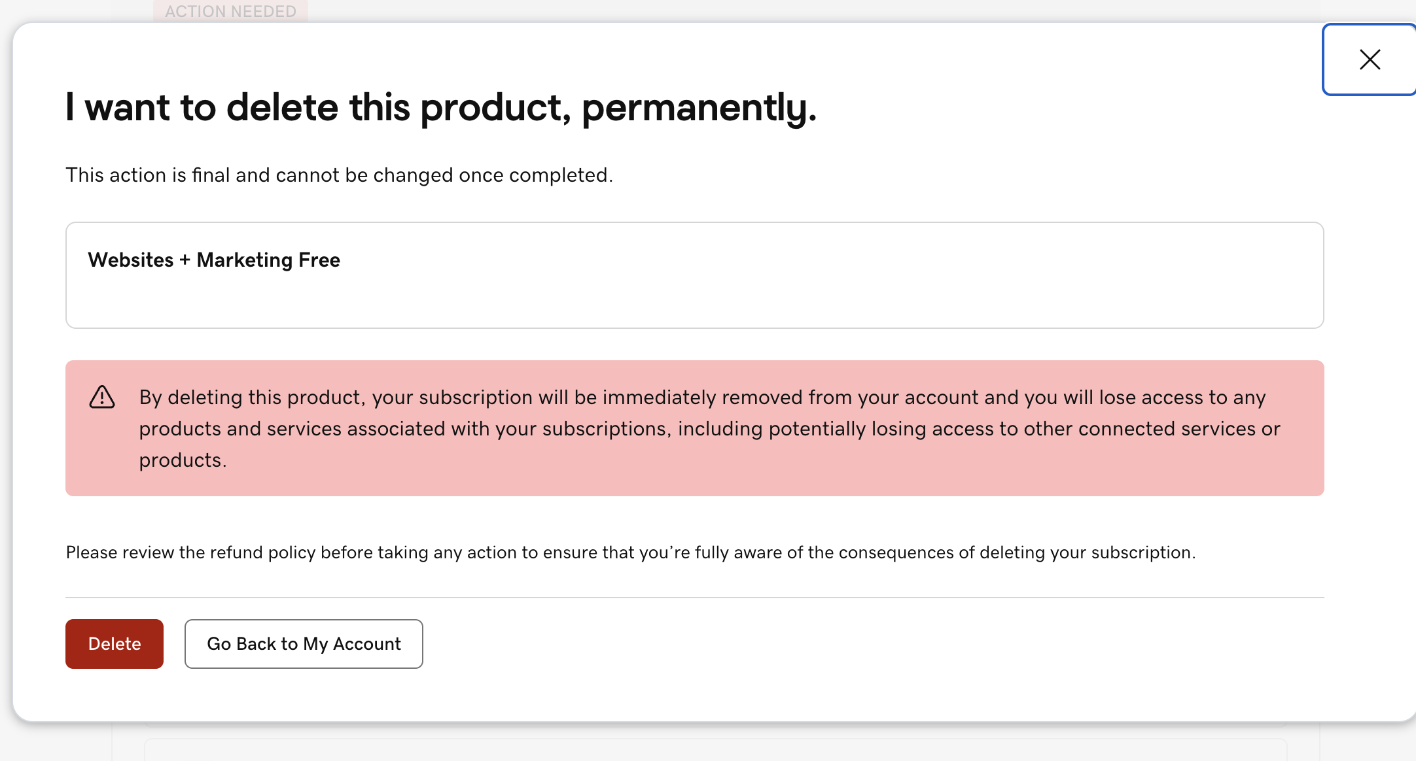
Task: Click 'products.' on warning's last line
Action: coord(183,460)
